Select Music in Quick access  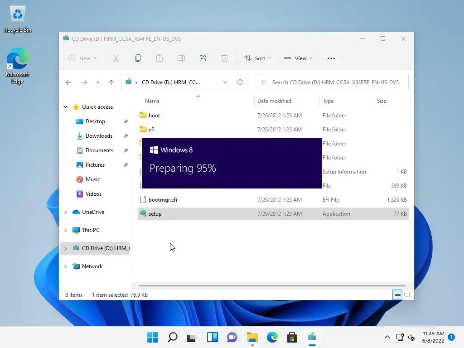click(x=92, y=179)
